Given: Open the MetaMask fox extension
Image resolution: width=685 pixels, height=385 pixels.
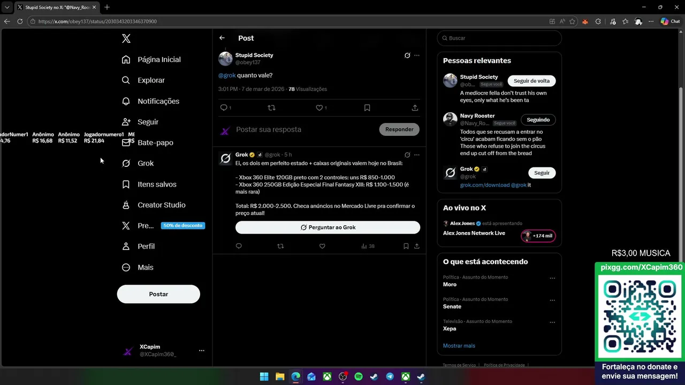Looking at the screenshot, I should (x=585, y=21).
